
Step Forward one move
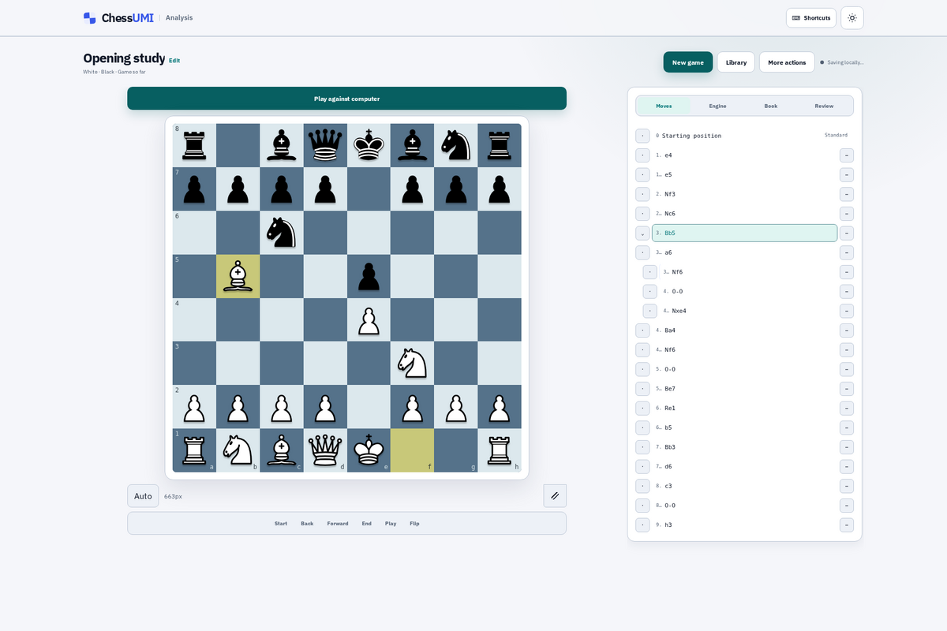tap(338, 524)
